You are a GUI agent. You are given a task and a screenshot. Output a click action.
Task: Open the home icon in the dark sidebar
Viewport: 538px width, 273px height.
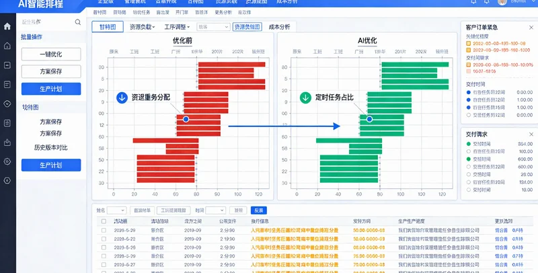click(x=7, y=26)
